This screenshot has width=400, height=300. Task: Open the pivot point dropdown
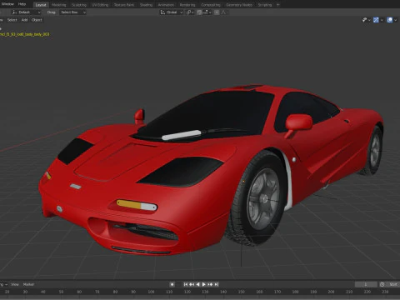click(x=190, y=12)
